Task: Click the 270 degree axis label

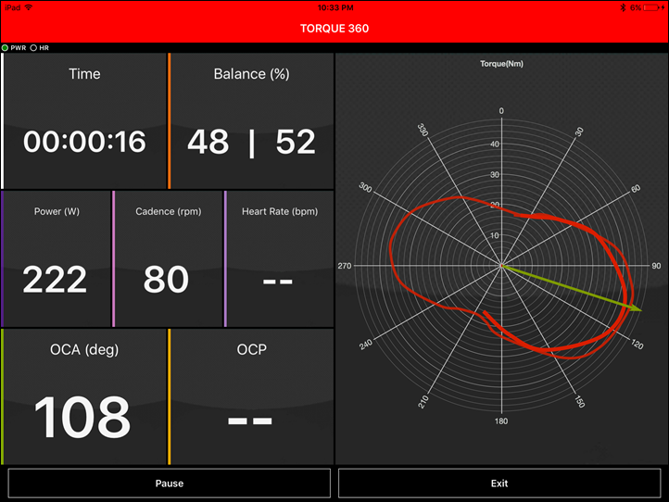Action: click(x=345, y=266)
